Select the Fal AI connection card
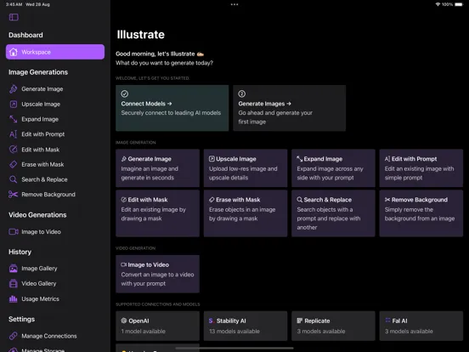 pos(421,326)
